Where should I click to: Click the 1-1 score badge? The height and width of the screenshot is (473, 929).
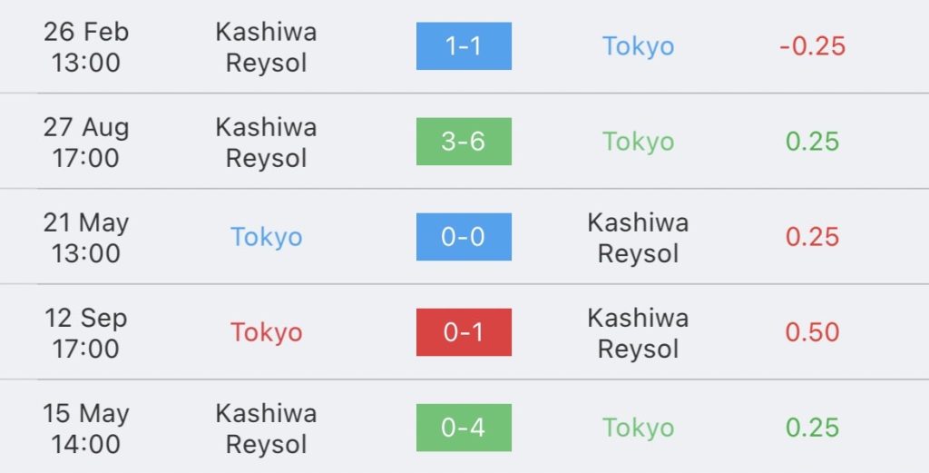pyautogui.click(x=464, y=46)
